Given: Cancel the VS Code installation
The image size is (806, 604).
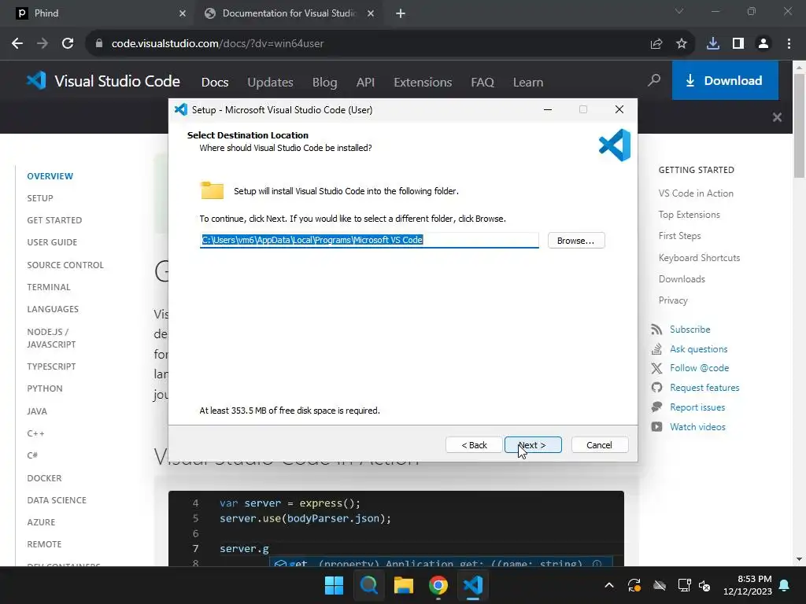Looking at the screenshot, I should point(599,445).
